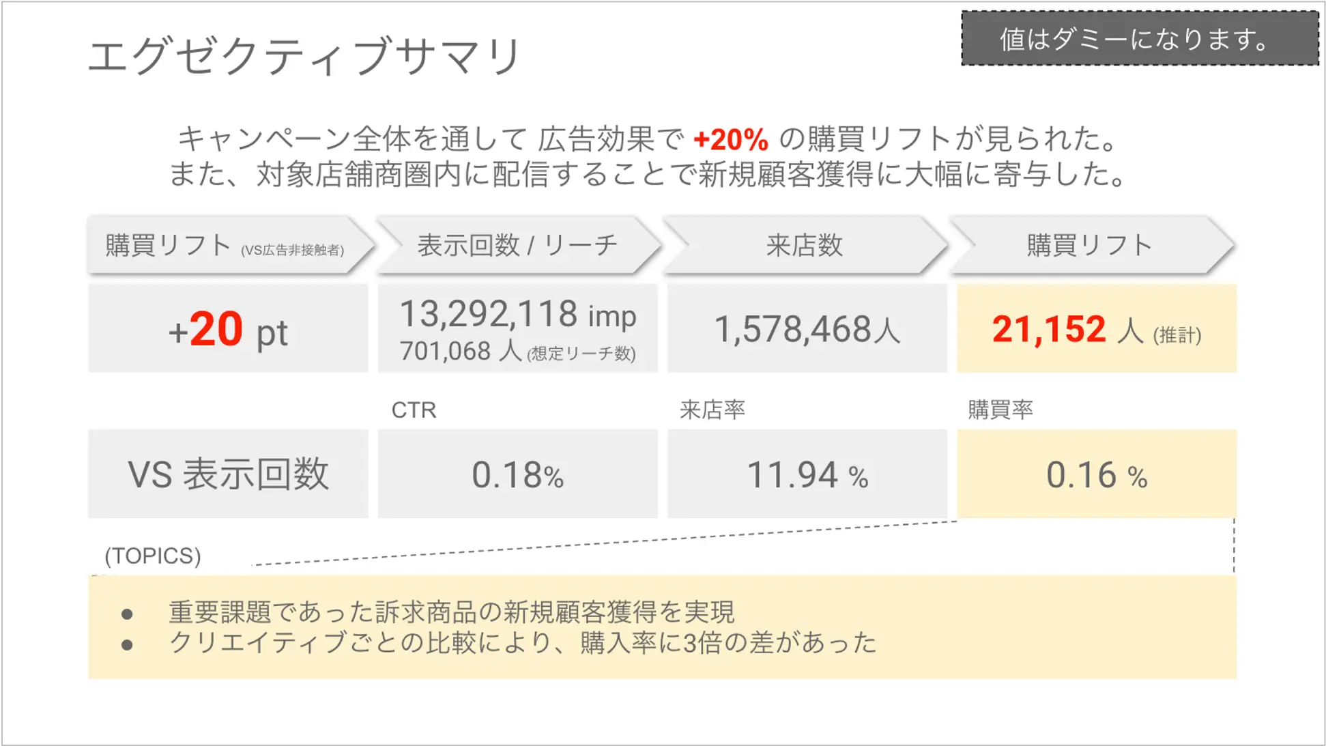1326x746 pixels.
Task: Select the 購買率 label
Action: pyautogui.click(x=1000, y=410)
